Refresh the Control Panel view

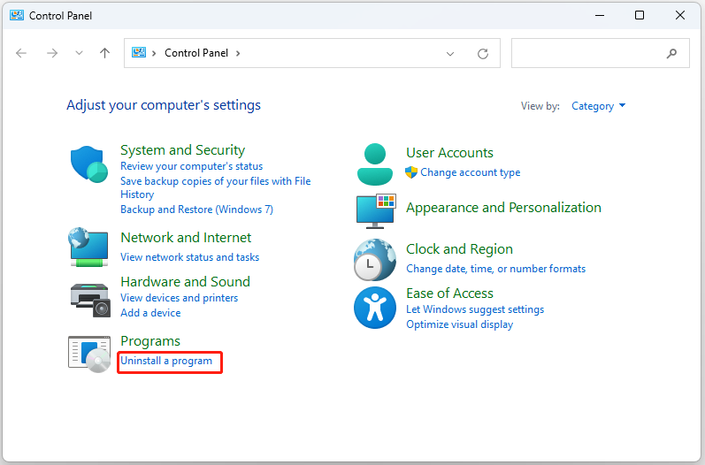pos(483,53)
